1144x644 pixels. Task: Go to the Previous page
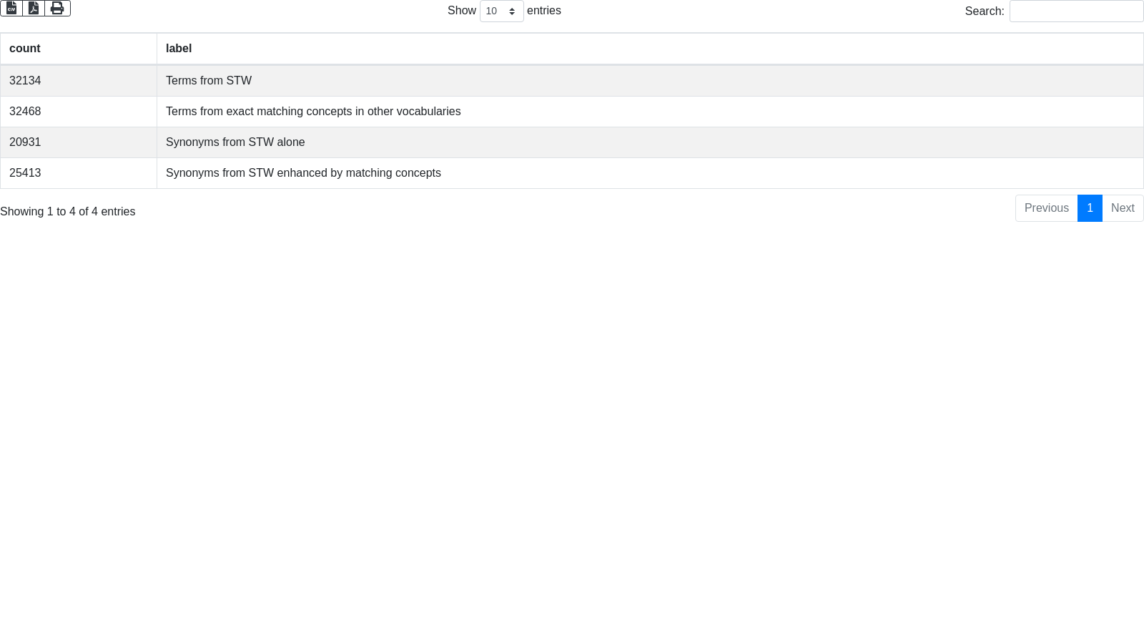coord(1046,208)
